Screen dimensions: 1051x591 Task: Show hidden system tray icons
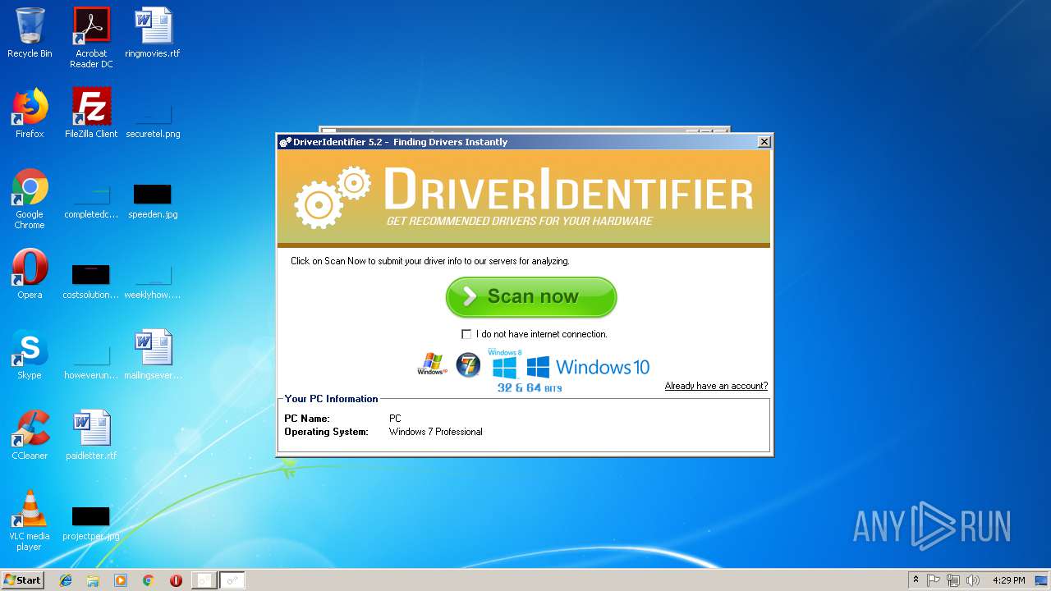[916, 580]
